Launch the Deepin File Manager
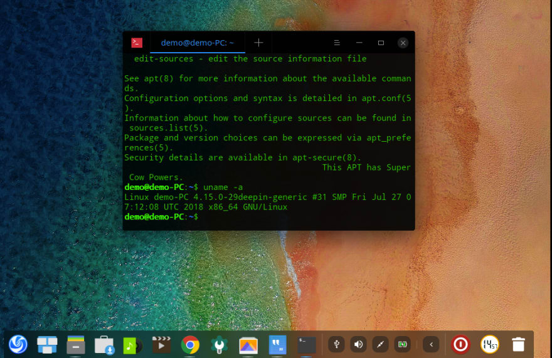Screen dimensions: 552x358 pos(76,345)
